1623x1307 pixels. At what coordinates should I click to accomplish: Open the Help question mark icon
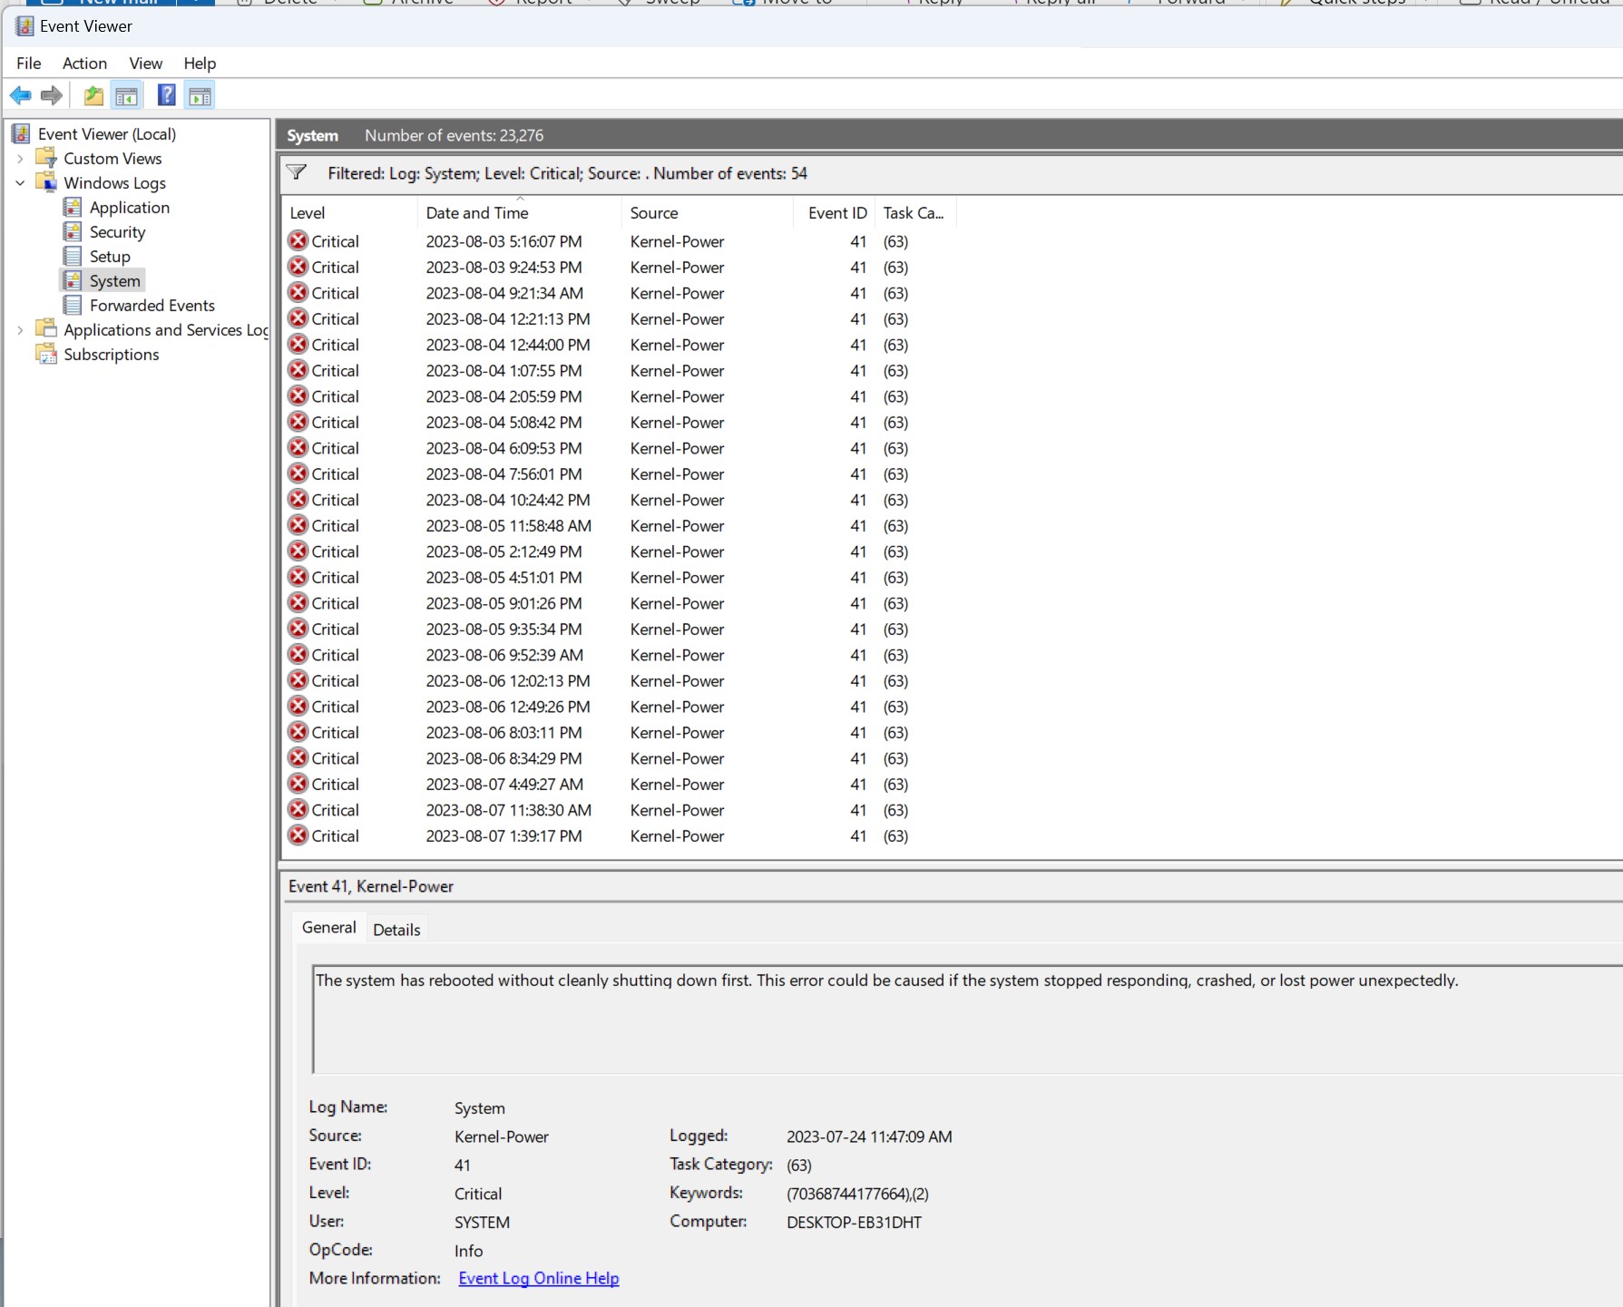pyautogui.click(x=167, y=94)
